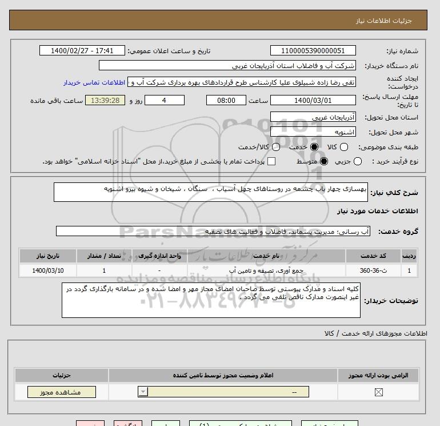Click the جزئیات اطلاعات نیاز page title
The height and width of the screenshot is (426, 440).
pyautogui.click(x=383, y=21)
